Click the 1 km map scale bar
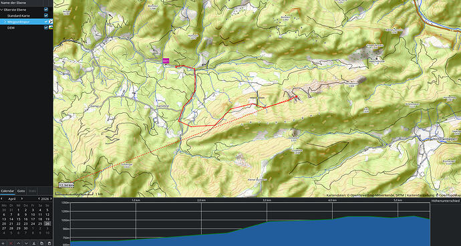Viewport: 461px width, 246px height. click(x=74, y=194)
